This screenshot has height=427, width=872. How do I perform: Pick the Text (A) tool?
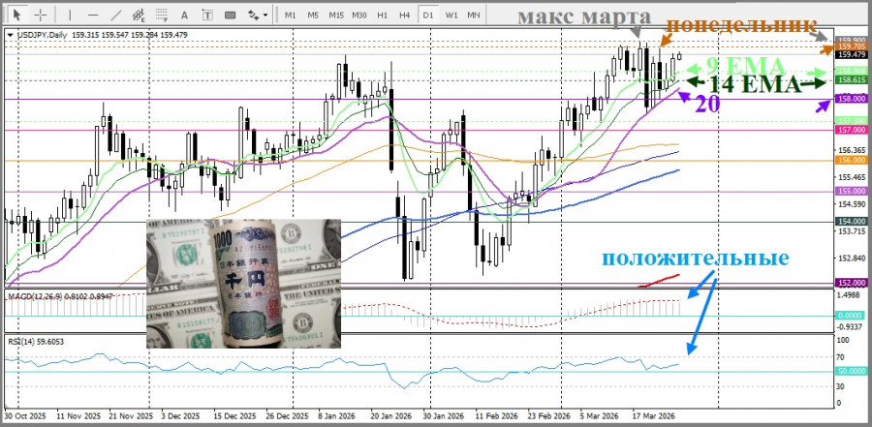[185, 15]
